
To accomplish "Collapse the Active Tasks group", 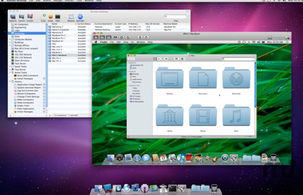I will click(10, 73).
